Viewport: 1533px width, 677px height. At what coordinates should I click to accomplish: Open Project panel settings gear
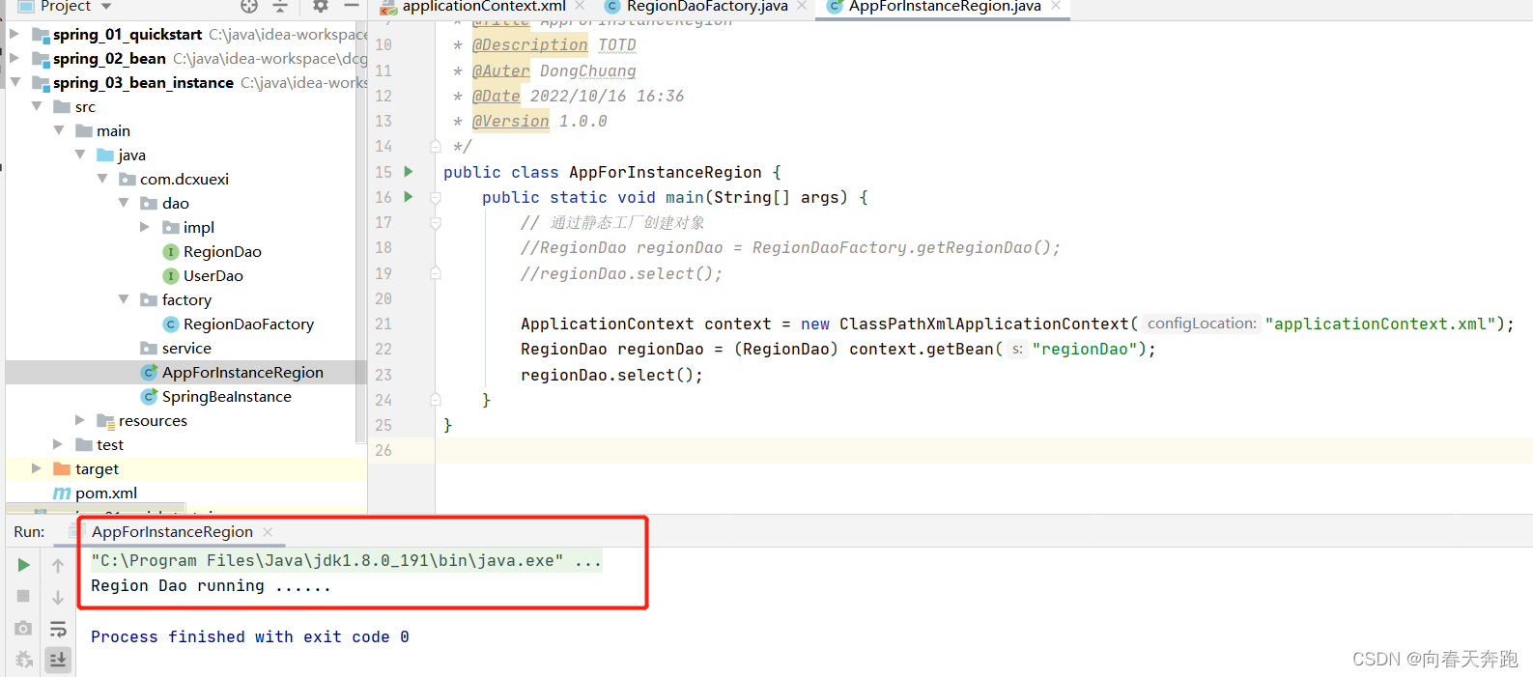[321, 6]
